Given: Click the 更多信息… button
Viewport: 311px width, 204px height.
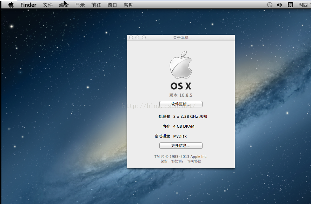Looking at the screenshot, I should coord(181,146).
